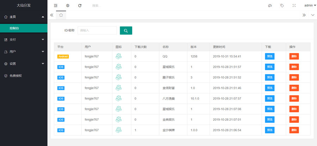This screenshot has width=317, height=146.
Task: Open the globe website icon in header
Action: point(68,6)
